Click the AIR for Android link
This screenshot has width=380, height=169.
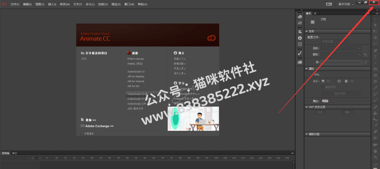(x=136, y=81)
